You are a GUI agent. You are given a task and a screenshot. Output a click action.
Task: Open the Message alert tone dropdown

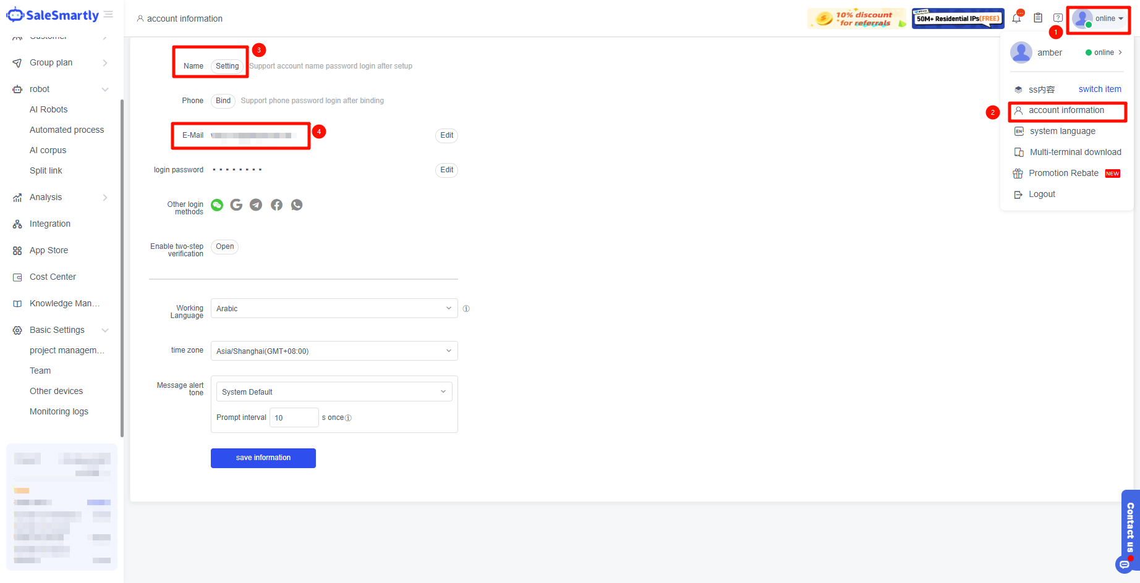(x=334, y=392)
